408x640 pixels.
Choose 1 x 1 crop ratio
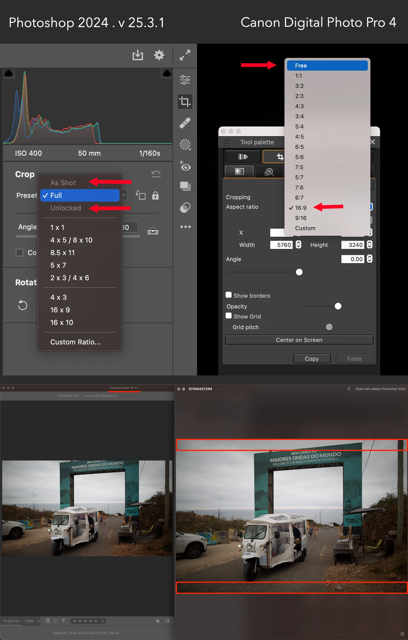coord(80,227)
